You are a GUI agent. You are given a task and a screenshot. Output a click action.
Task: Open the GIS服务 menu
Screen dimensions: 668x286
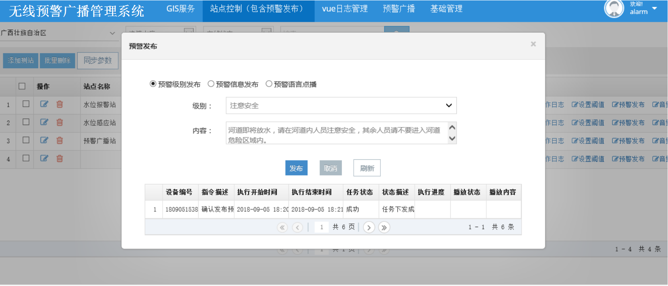coord(180,9)
